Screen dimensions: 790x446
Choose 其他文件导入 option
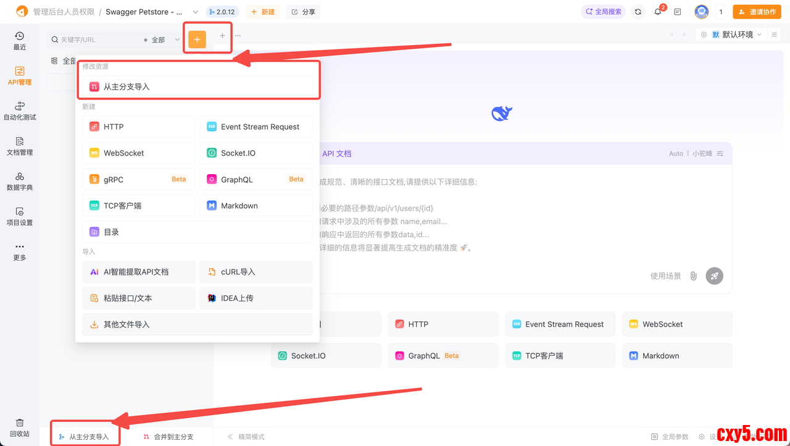pyautogui.click(x=197, y=324)
